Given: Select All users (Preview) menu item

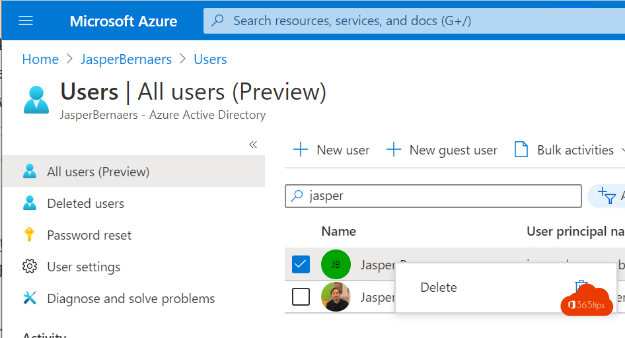Looking at the screenshot, I should (x=133, y=172).
